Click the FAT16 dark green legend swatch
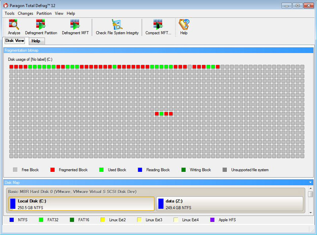Screen dimensions: 317x235 (x=72, y=220)
